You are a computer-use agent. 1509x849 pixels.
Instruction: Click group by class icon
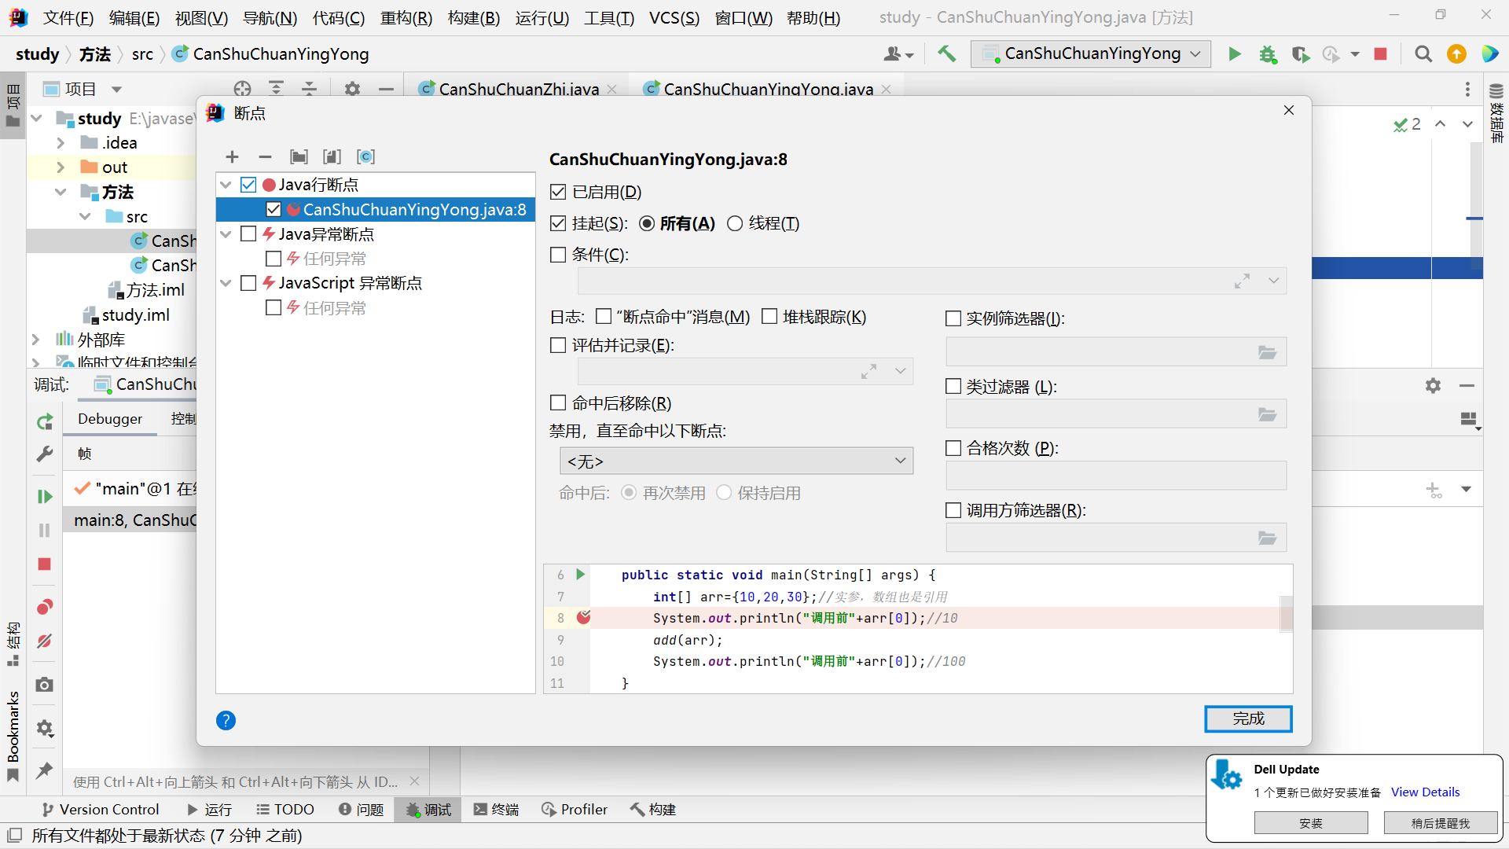[x=365, y=157]
